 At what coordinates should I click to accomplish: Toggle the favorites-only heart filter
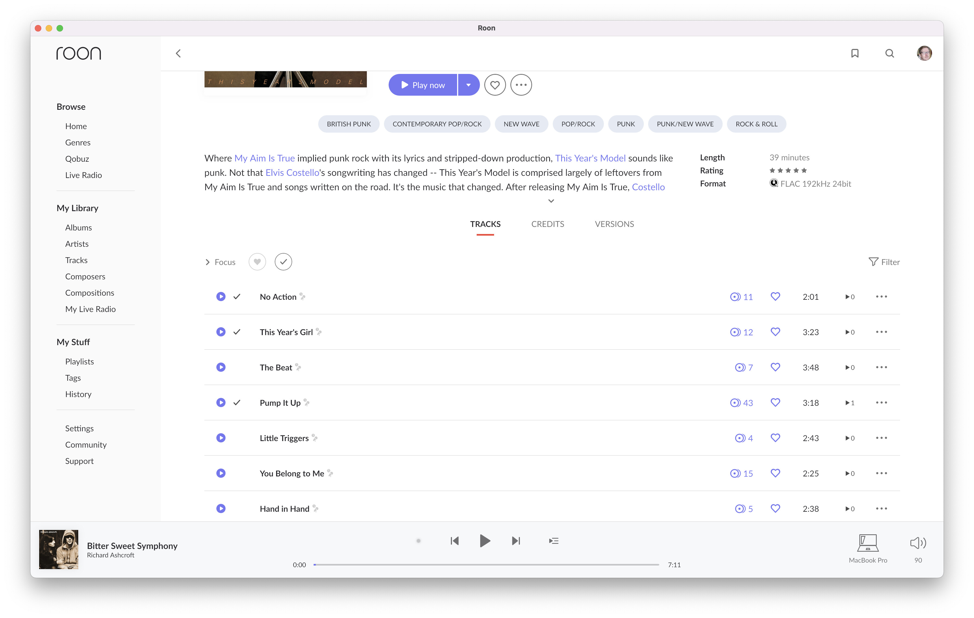257,262
